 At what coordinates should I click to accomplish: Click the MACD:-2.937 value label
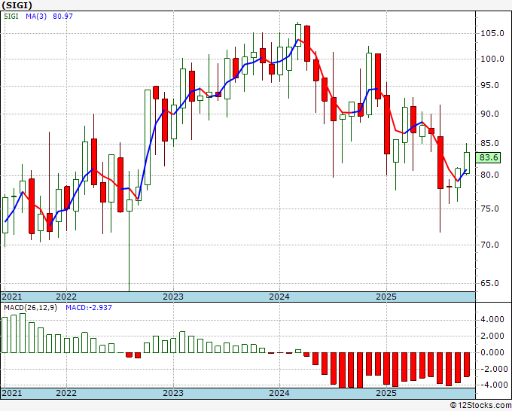[x=89, y=308]
